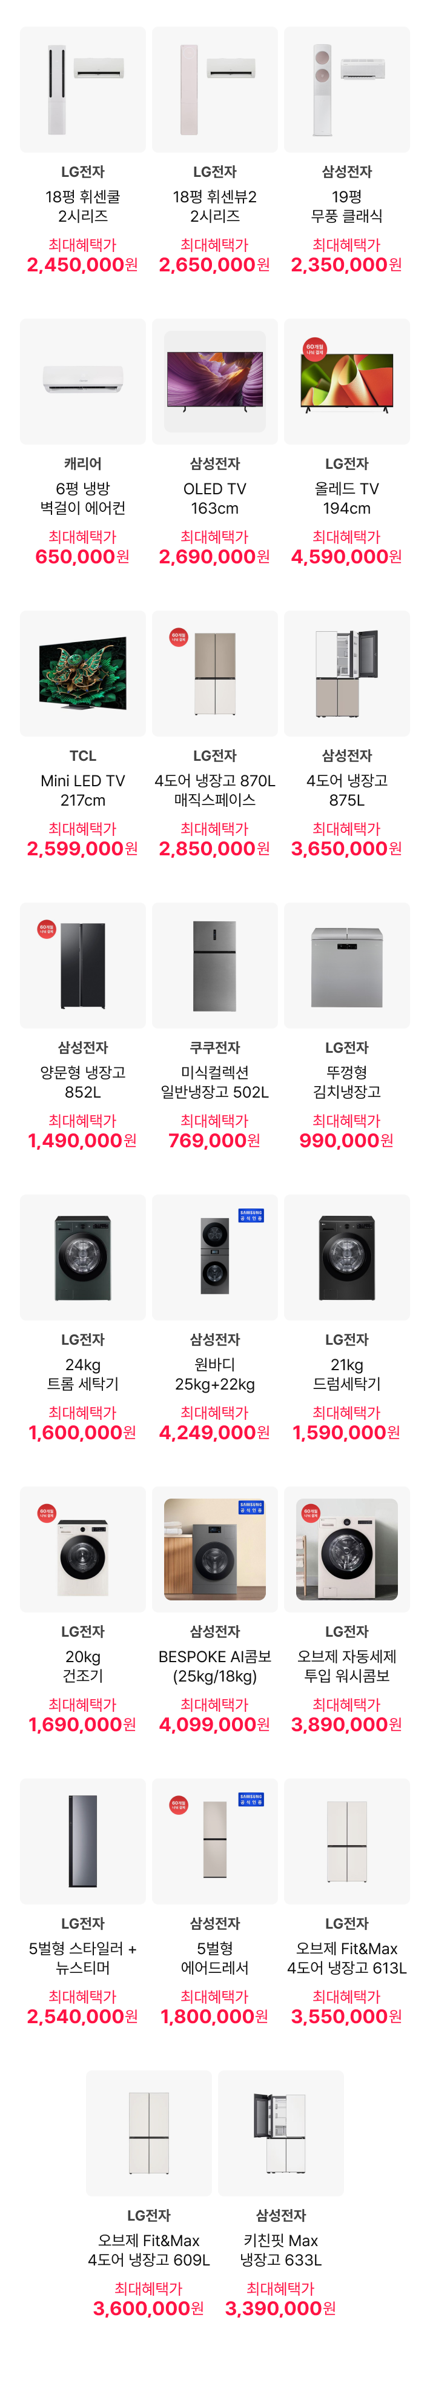The height and width of the screenshot is (2383, 430).
Task: Select the 삼성 키친핏 Max 냉장고 633L image
Action: click(x=280, y=2133)
